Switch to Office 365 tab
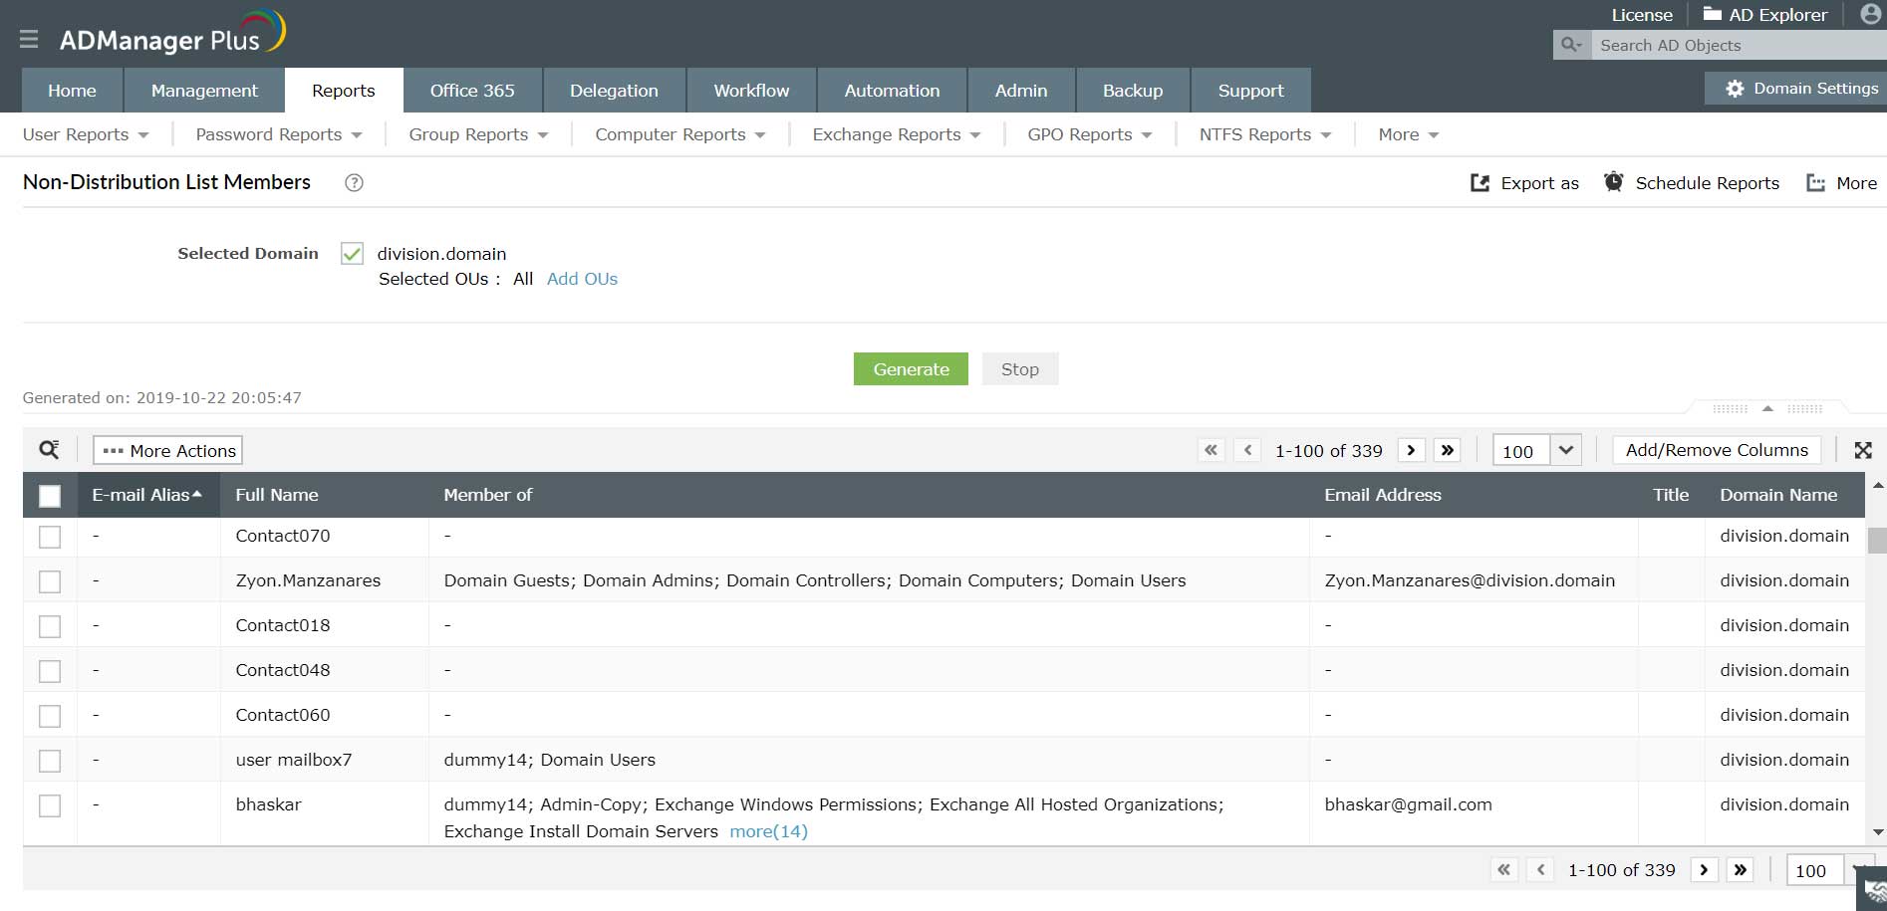 coord(472,91)
